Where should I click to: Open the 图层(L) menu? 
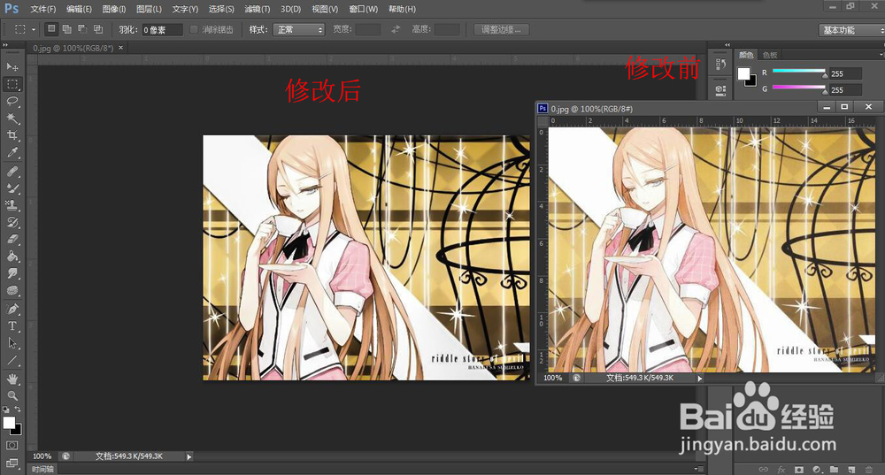point(149,9)
